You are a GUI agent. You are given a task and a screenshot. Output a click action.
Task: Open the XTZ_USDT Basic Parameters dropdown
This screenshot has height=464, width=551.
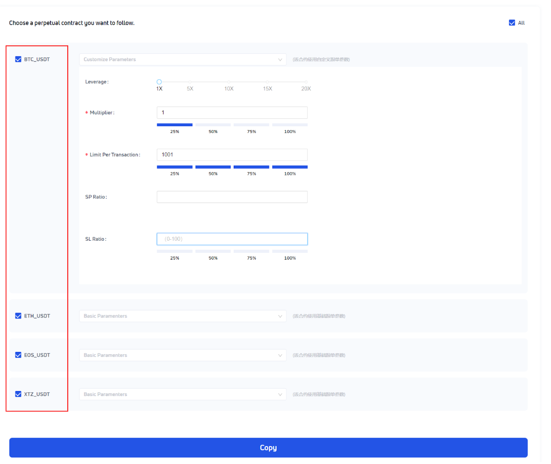[182, 394]
